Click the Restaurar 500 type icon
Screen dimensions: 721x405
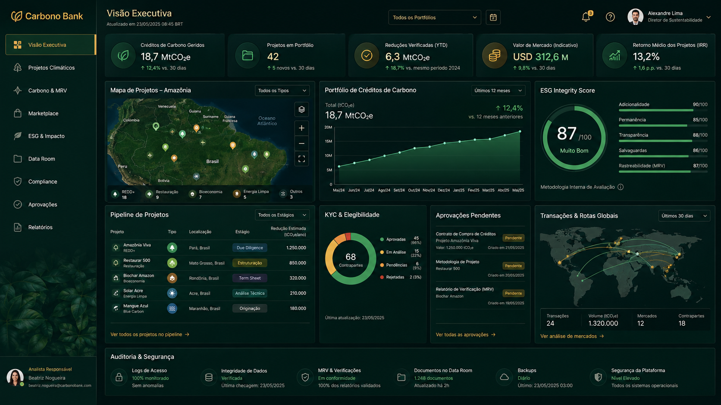[x=172, y=263]
